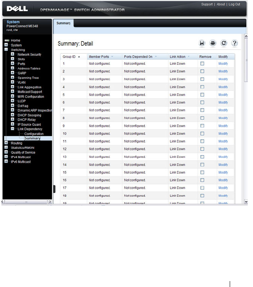Sort by Member Ports column arrow
Screen dimensions: 253x287
click(x=112, y=56)
